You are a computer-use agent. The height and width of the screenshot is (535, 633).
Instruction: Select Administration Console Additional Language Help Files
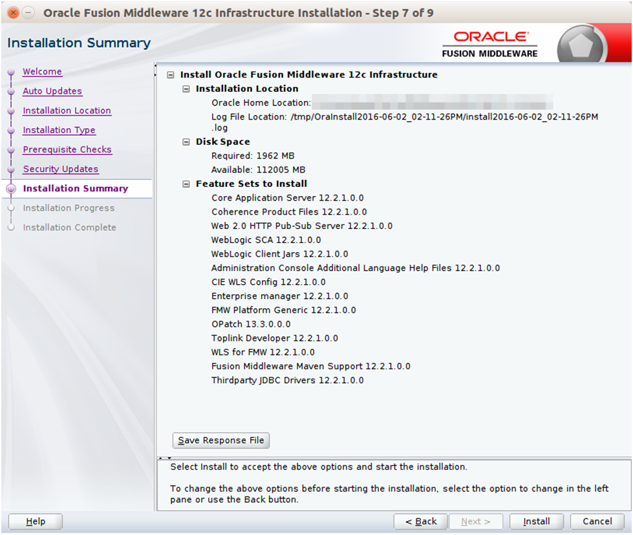pyautogui.click(x=356, y=268)
